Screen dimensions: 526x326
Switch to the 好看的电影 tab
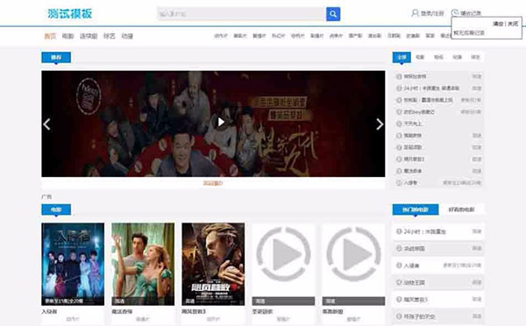(462, 209)
